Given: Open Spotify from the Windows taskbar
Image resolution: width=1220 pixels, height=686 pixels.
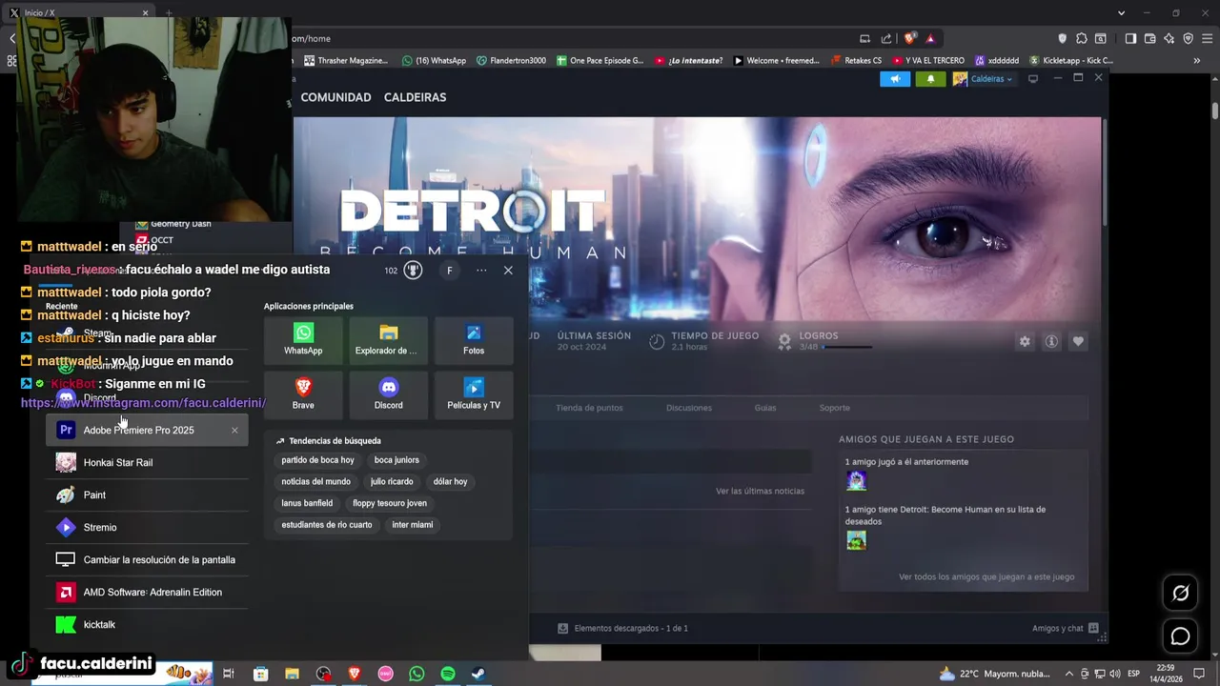Looking at the screenshot, I should click(x=448, y=674).
